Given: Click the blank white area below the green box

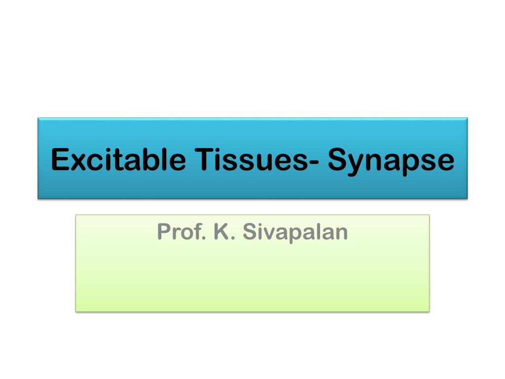Looking at the screenshot, I should tap(252, 345).
